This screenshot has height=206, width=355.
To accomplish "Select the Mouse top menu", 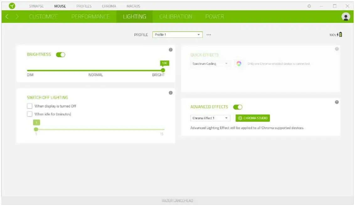I will 60,6.
